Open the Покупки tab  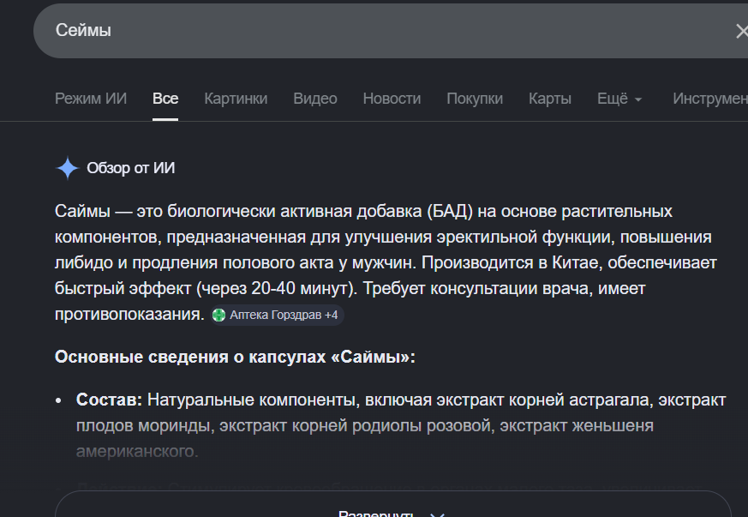[475, 99]
